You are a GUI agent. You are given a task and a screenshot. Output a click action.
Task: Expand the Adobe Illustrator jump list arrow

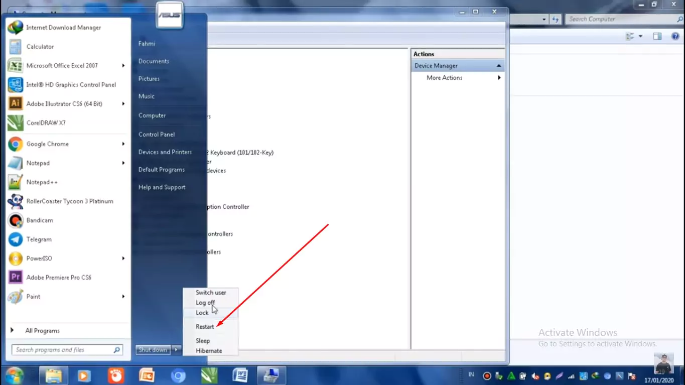click(123, 104)
